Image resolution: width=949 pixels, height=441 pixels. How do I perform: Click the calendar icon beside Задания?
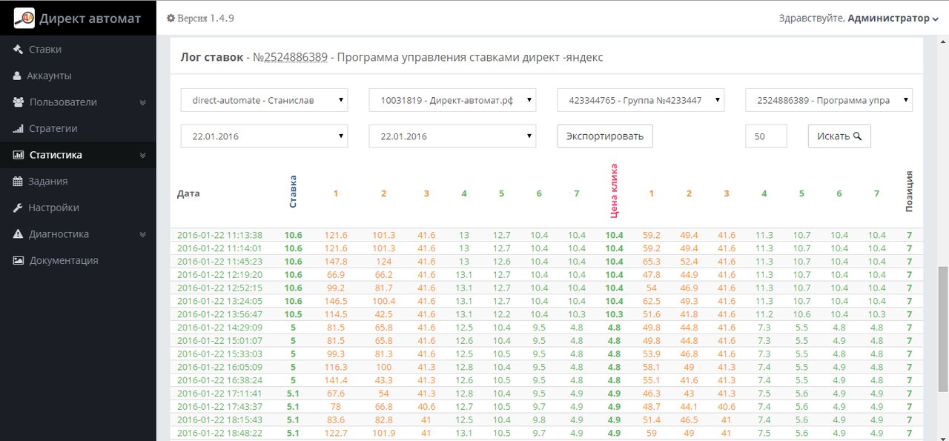(x=19, y=182)
